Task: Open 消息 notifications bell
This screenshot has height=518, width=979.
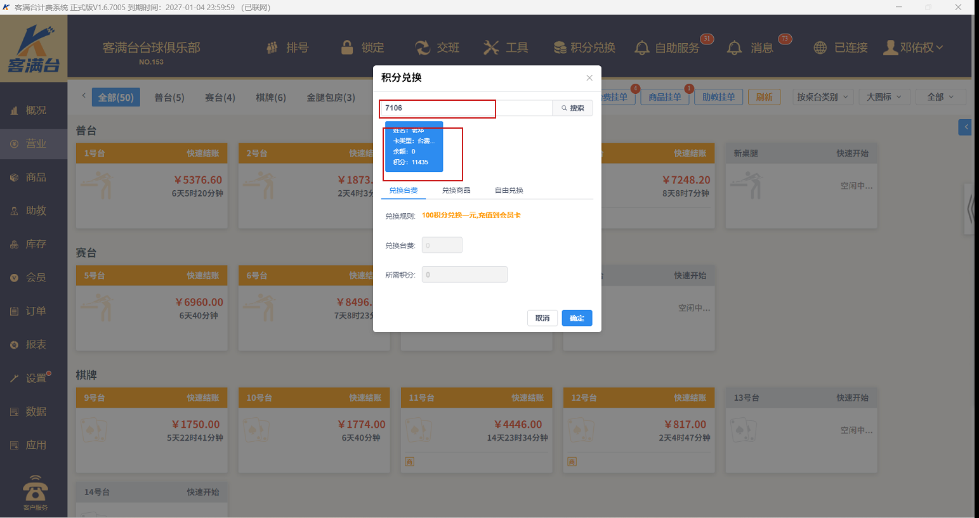Action: pyautogui.click(x=734, y=48)
